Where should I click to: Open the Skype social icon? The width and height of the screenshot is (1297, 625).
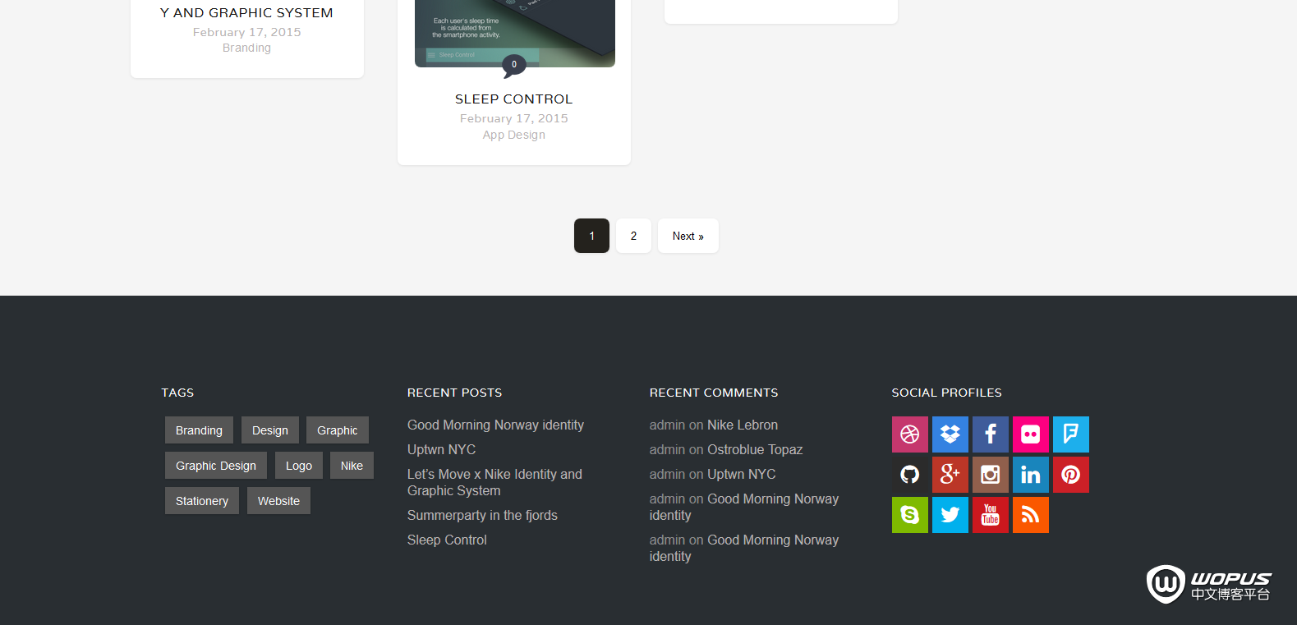tap(909, 515)
